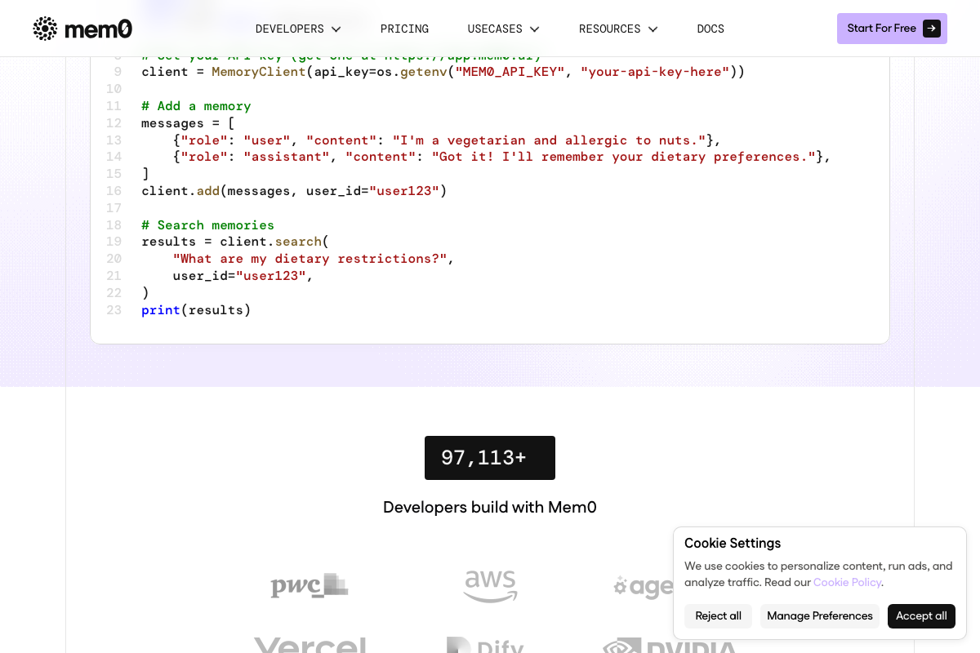This screenshot has height=653, width=980.
Task: Go to the Pricing page
Action: click(404, 29)
